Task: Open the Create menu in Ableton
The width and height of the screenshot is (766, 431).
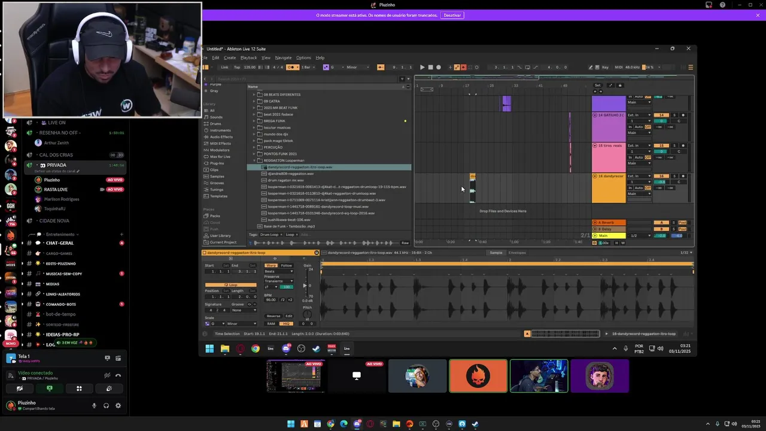Action: pos(230,58)
